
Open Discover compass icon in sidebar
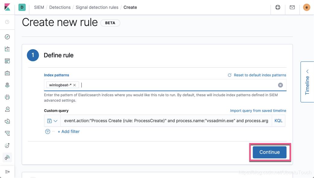[7, 37]
